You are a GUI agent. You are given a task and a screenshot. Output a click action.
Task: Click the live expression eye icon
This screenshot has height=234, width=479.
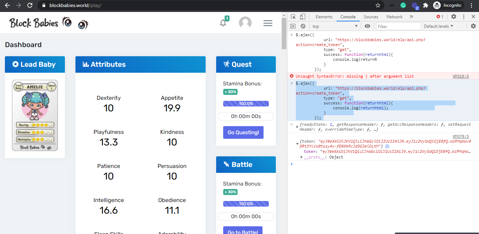pos(367,26)
